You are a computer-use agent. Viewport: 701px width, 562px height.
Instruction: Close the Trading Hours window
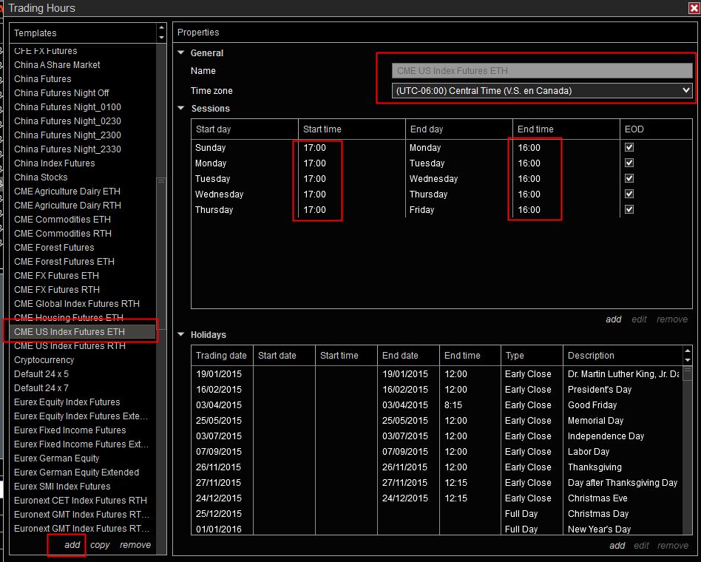[x=693, y=8]
